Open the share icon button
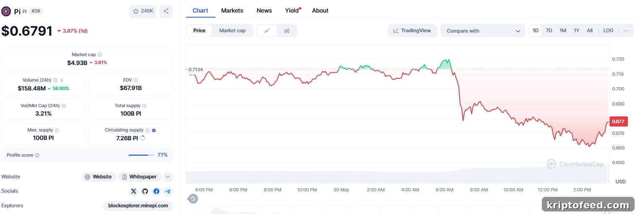The width and height of the screenshot is (635, 214). 166,11
